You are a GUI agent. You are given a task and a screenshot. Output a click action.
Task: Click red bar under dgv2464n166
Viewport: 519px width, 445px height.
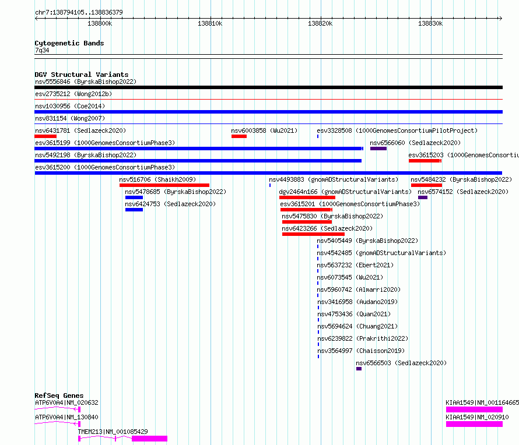[307, 197]
